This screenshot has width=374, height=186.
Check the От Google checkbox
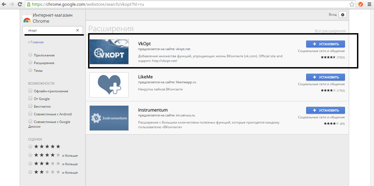tap(30, 98)
